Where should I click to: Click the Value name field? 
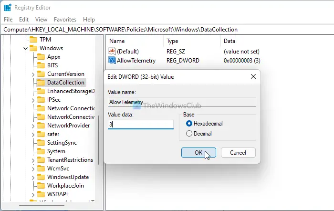coord(182,102)
